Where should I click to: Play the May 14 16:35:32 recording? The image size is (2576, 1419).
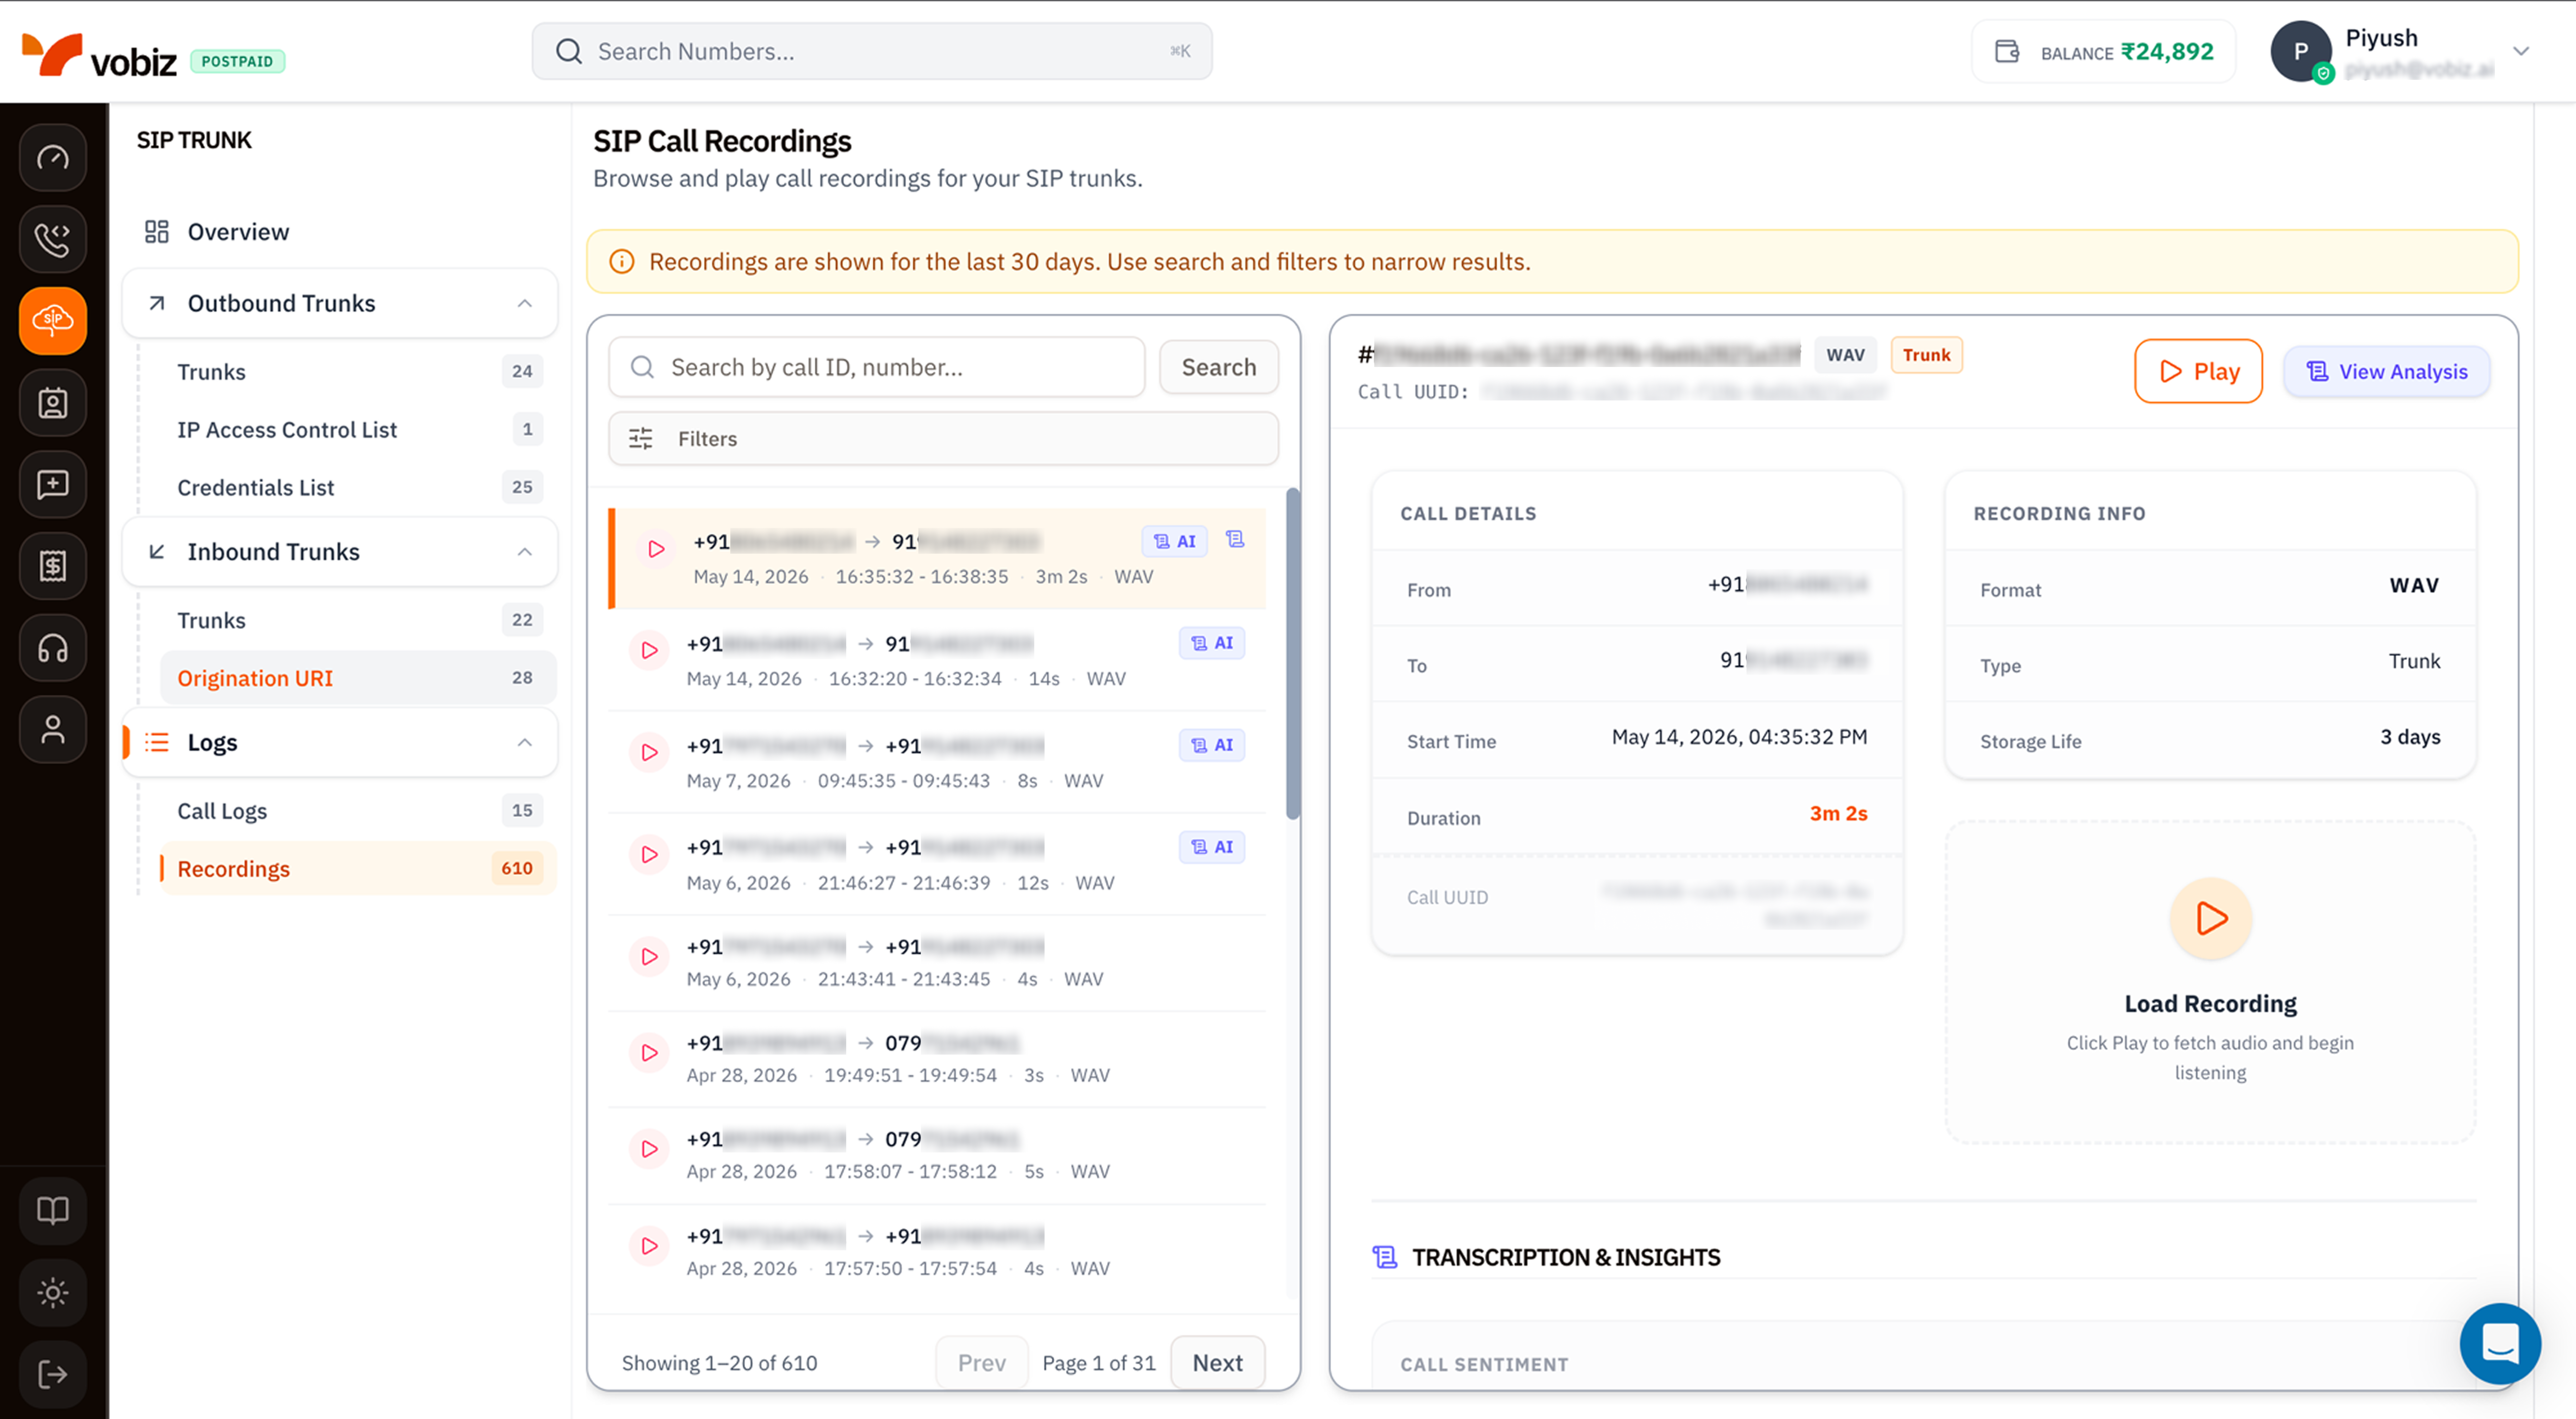click(x=656, y=549)
